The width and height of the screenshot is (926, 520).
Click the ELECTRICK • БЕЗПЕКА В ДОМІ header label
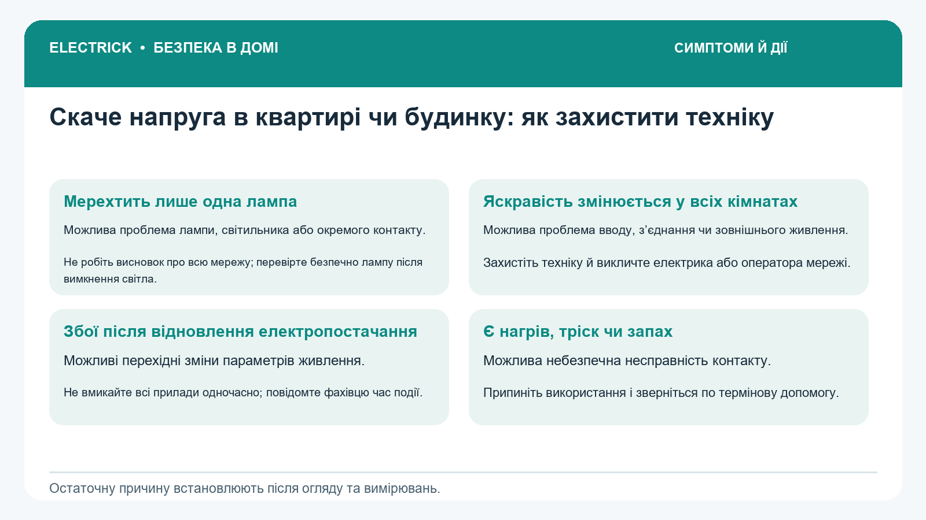click(x=164, y=48)
